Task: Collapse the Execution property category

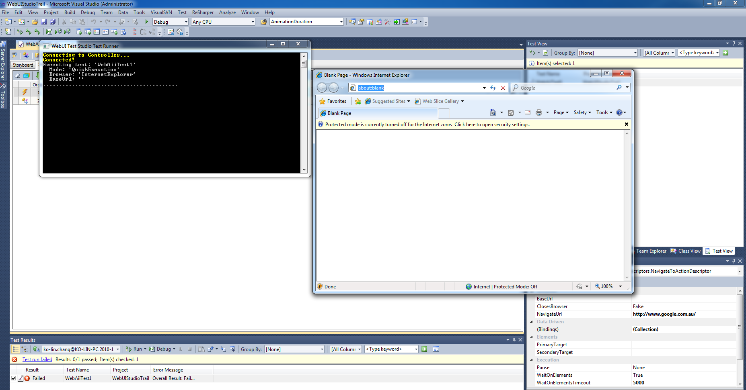Action: point(532,360)
